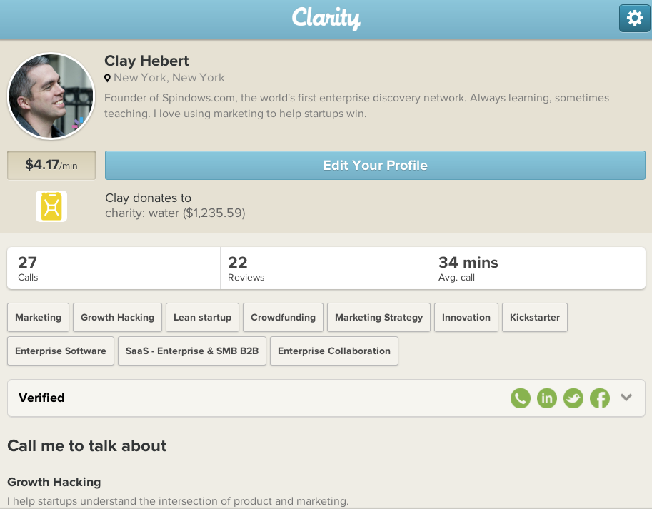Select the Enterprise Collaboration tag
The image size is (652, 509).
tap(334, 351)
